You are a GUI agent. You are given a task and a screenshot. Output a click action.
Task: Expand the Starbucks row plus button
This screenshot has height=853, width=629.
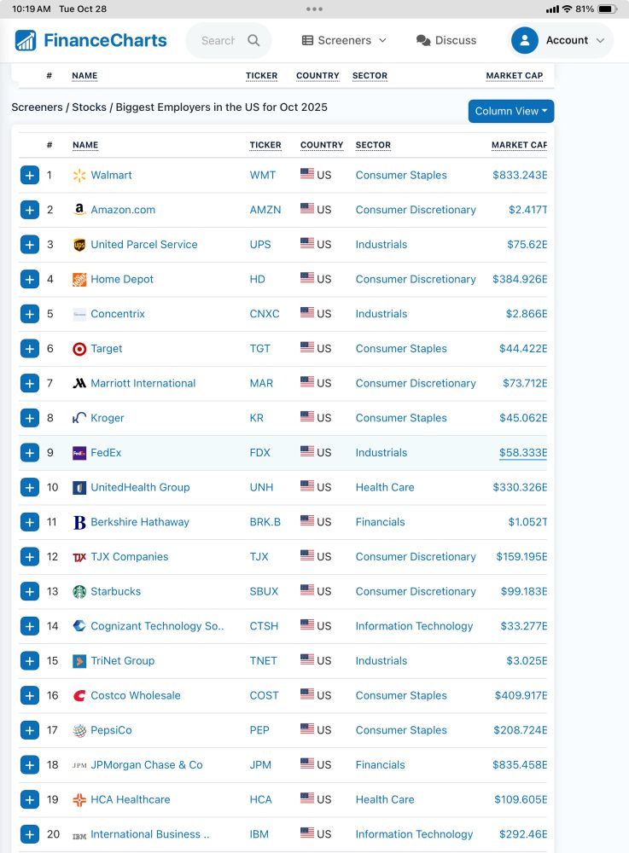point(29,592)
